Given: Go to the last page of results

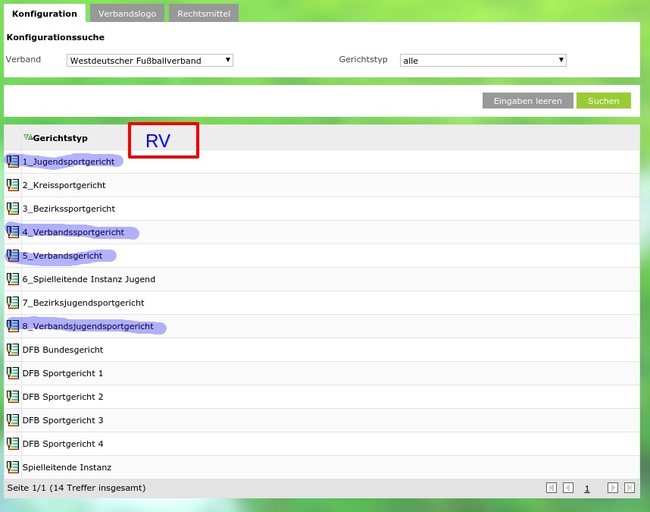Looking at the screenshot, I should pyautogui.click(x=629, y=488).
